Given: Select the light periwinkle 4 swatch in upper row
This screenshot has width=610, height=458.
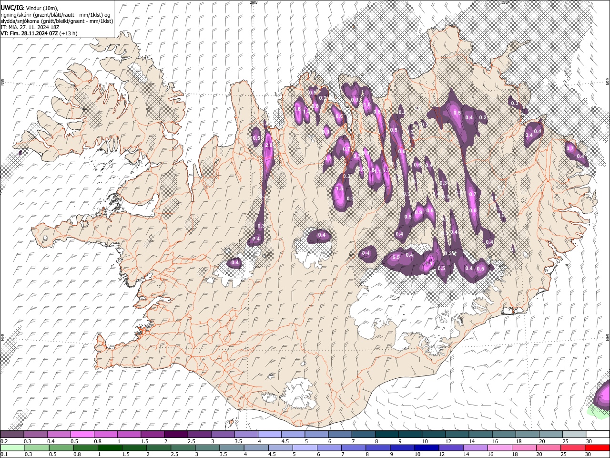Looking at the screenshot, I should (x=270, y=435).
